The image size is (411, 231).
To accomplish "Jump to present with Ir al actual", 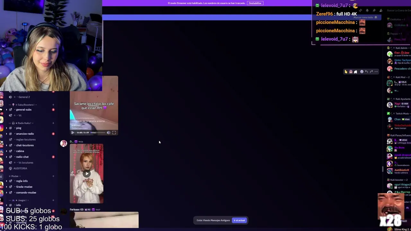I will click(239, 220).
